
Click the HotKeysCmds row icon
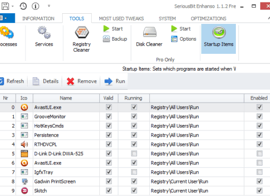coord(24,126)
